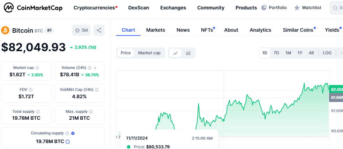
Task: Click the 4.82% Vol/Mkt Cap value
Action: [x=79, y=96]
